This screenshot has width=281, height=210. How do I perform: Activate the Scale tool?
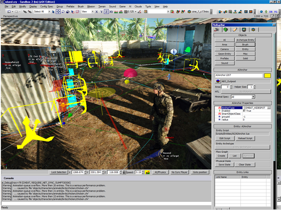(x=68, y=12)
